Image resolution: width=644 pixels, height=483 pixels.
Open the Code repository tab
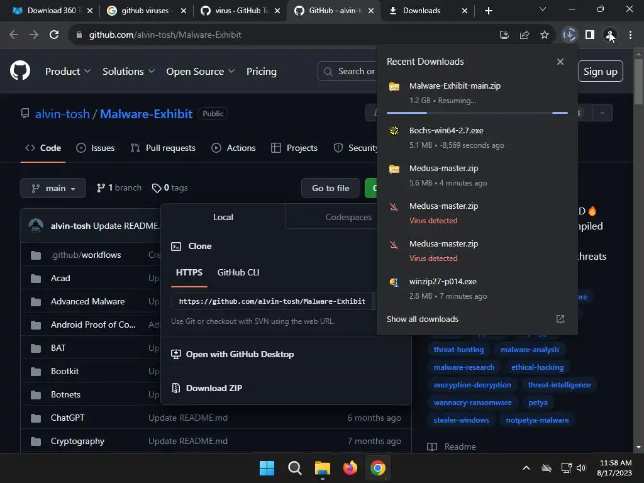click(43, 148)
